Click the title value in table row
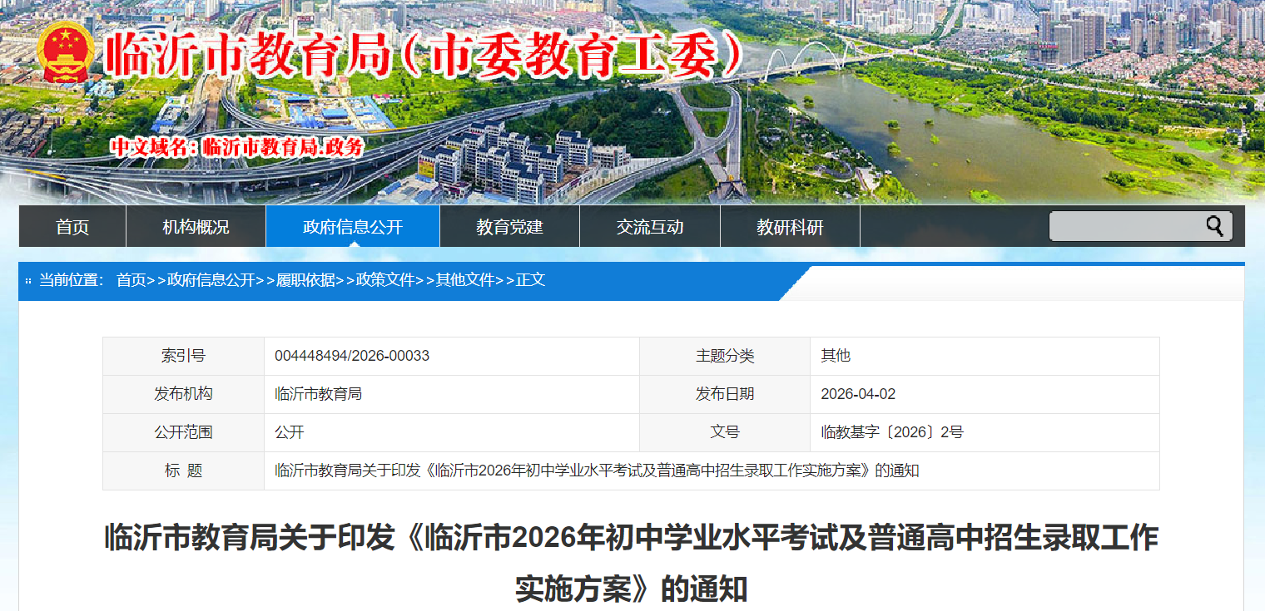Image resolution: width=1265 pixels, height=611 pixels. (x=597, y=471)
